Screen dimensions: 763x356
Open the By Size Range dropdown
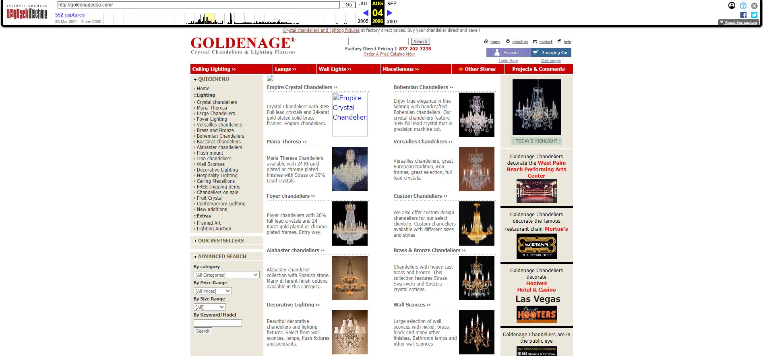coord(209,307)
